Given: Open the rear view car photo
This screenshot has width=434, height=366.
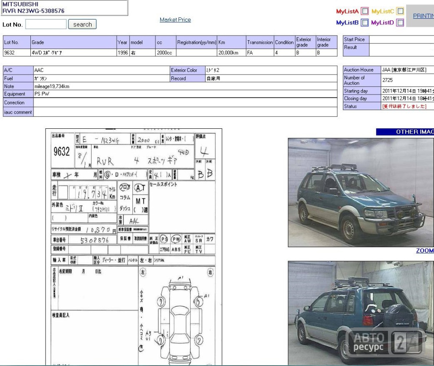Looking at the screenshot, I should [361, 313].
